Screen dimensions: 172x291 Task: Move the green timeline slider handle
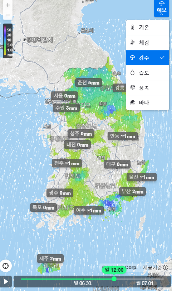[114, 279]
